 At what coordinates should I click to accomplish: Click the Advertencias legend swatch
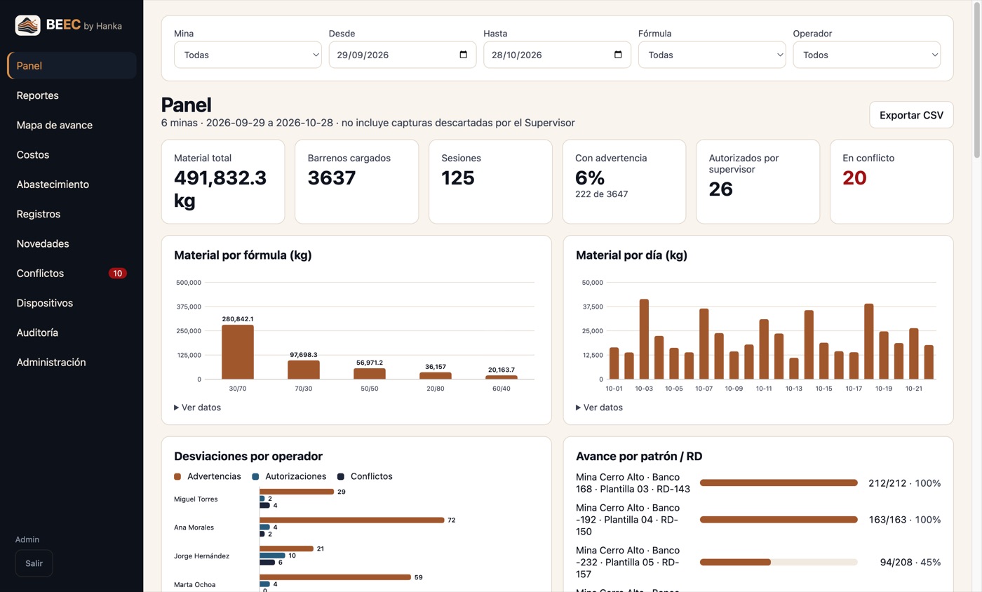[177, 476]
